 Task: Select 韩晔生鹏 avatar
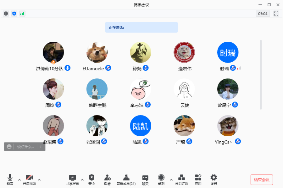click(97, 89)
